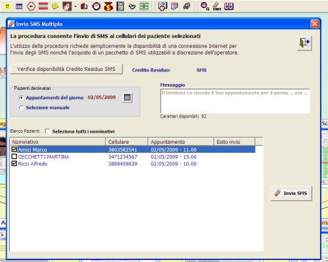Click the red money bag icon
The height and width of the screenshot is (262, 328).
point(108,7)
